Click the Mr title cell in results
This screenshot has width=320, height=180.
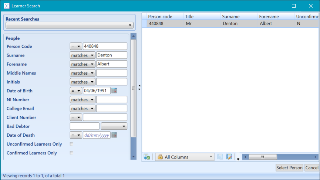pos(202,23)
